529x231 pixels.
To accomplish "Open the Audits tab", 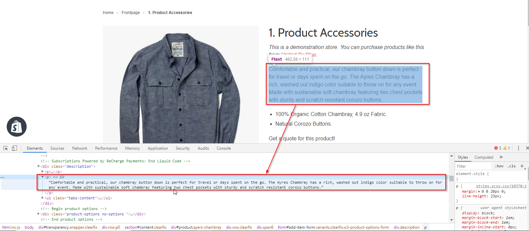I will coord(203,148).
